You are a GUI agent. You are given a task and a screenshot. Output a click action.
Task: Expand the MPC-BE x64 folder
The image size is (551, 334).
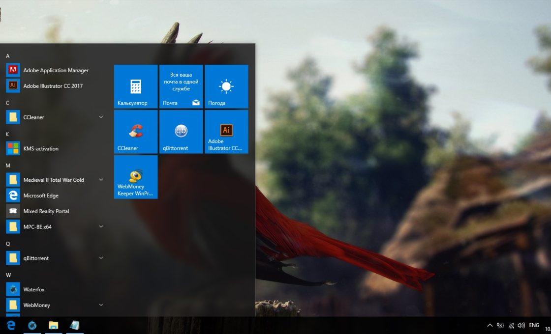[x=101, y=226]
